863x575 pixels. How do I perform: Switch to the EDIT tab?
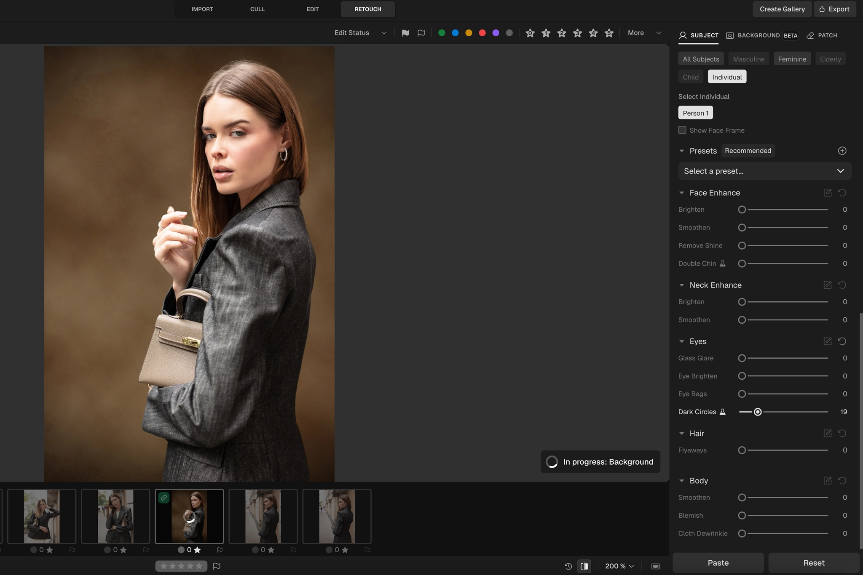tap(312, 9)
